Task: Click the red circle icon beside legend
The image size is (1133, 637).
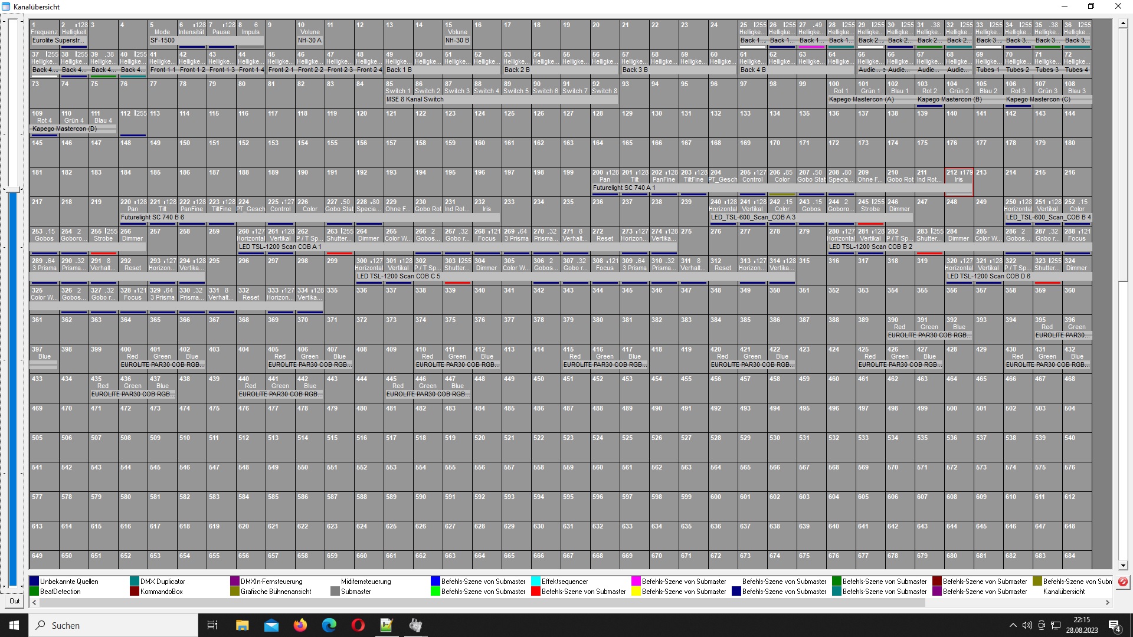Action: click(x=1122, y=582)
